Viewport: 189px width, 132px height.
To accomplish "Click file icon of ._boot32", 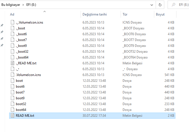I will coord(13,52).
